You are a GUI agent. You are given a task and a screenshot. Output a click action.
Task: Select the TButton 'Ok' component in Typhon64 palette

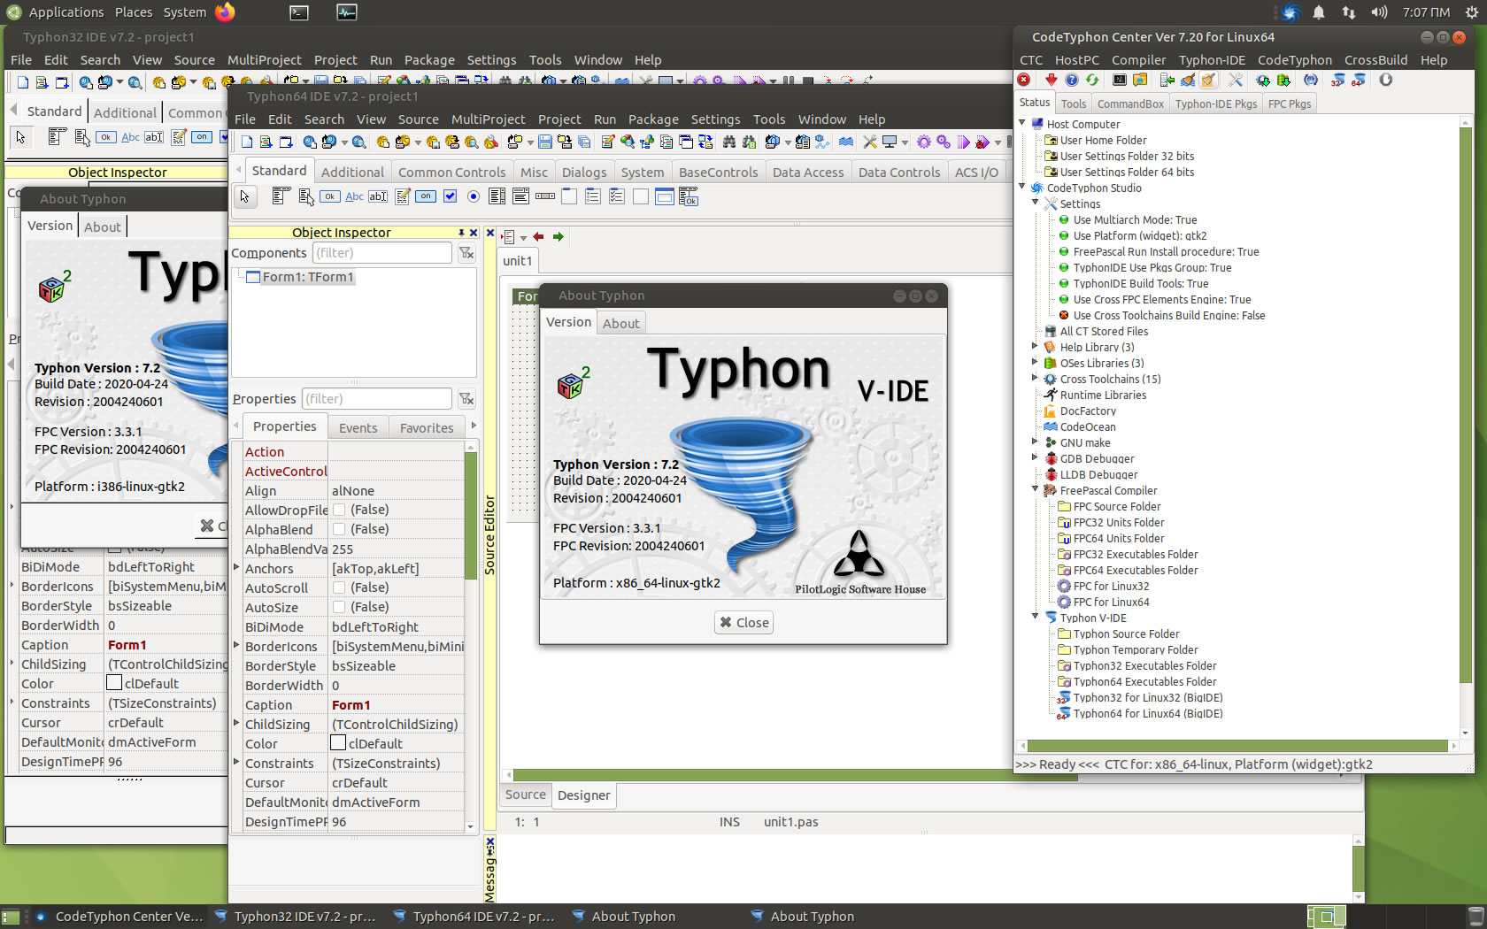(x=329, y=196)
